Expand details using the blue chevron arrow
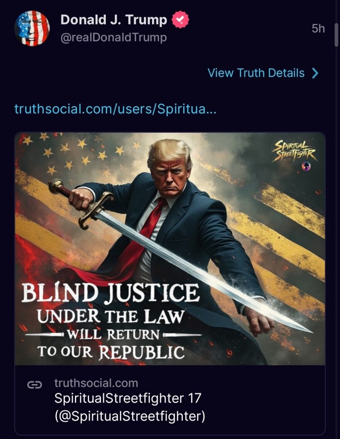This screenshot has width=340, height=439. [x=315, y=73]
